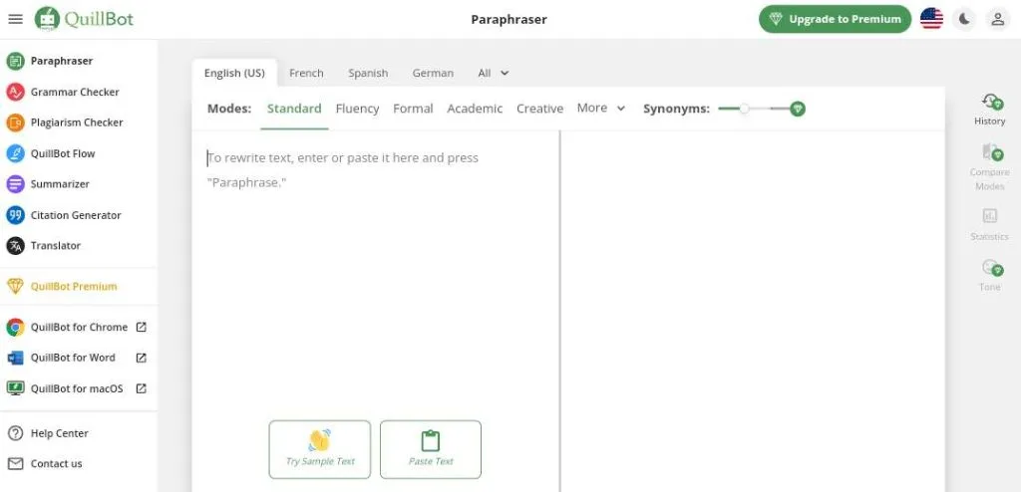The image size is (1021, 492).
Task: Click the user account profile icon
Action: (996, 19)
